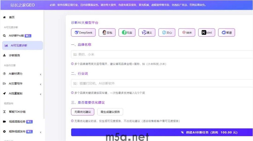Click the 智谱 blue circle logo
Viewport: 253px width, 141px height.
pyautogui.click(x=224, y=32)
